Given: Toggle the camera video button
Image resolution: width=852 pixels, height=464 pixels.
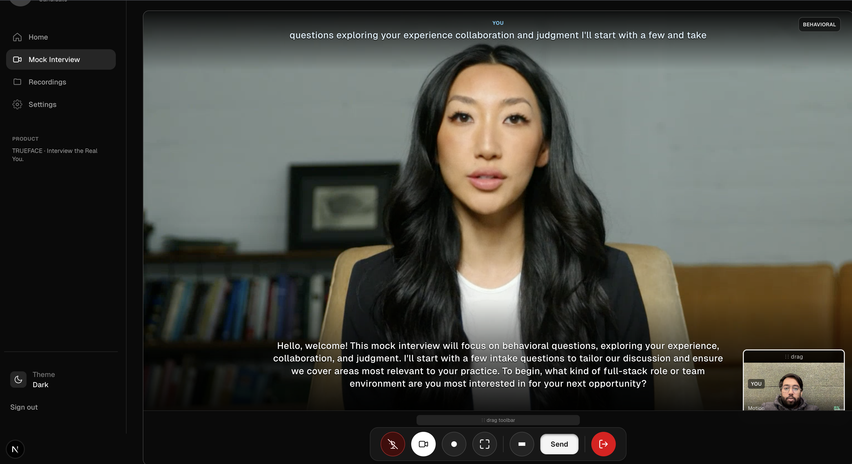Looking at the screenshot, I should pos(423,444).
